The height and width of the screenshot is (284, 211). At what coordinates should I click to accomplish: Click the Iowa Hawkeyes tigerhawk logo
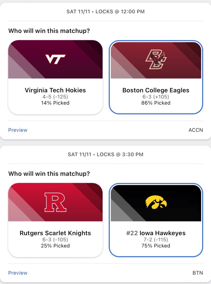(x=156, y=202)
